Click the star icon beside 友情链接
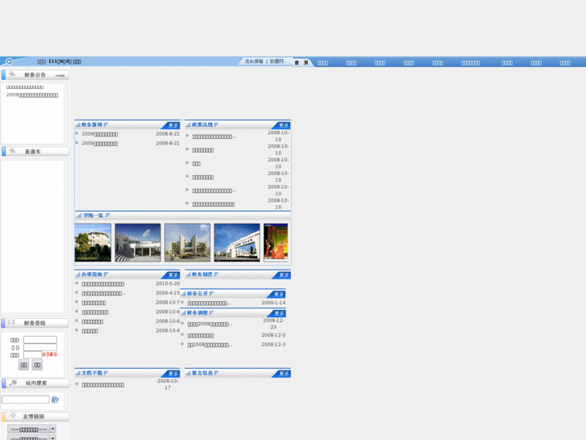 (12, 416)
